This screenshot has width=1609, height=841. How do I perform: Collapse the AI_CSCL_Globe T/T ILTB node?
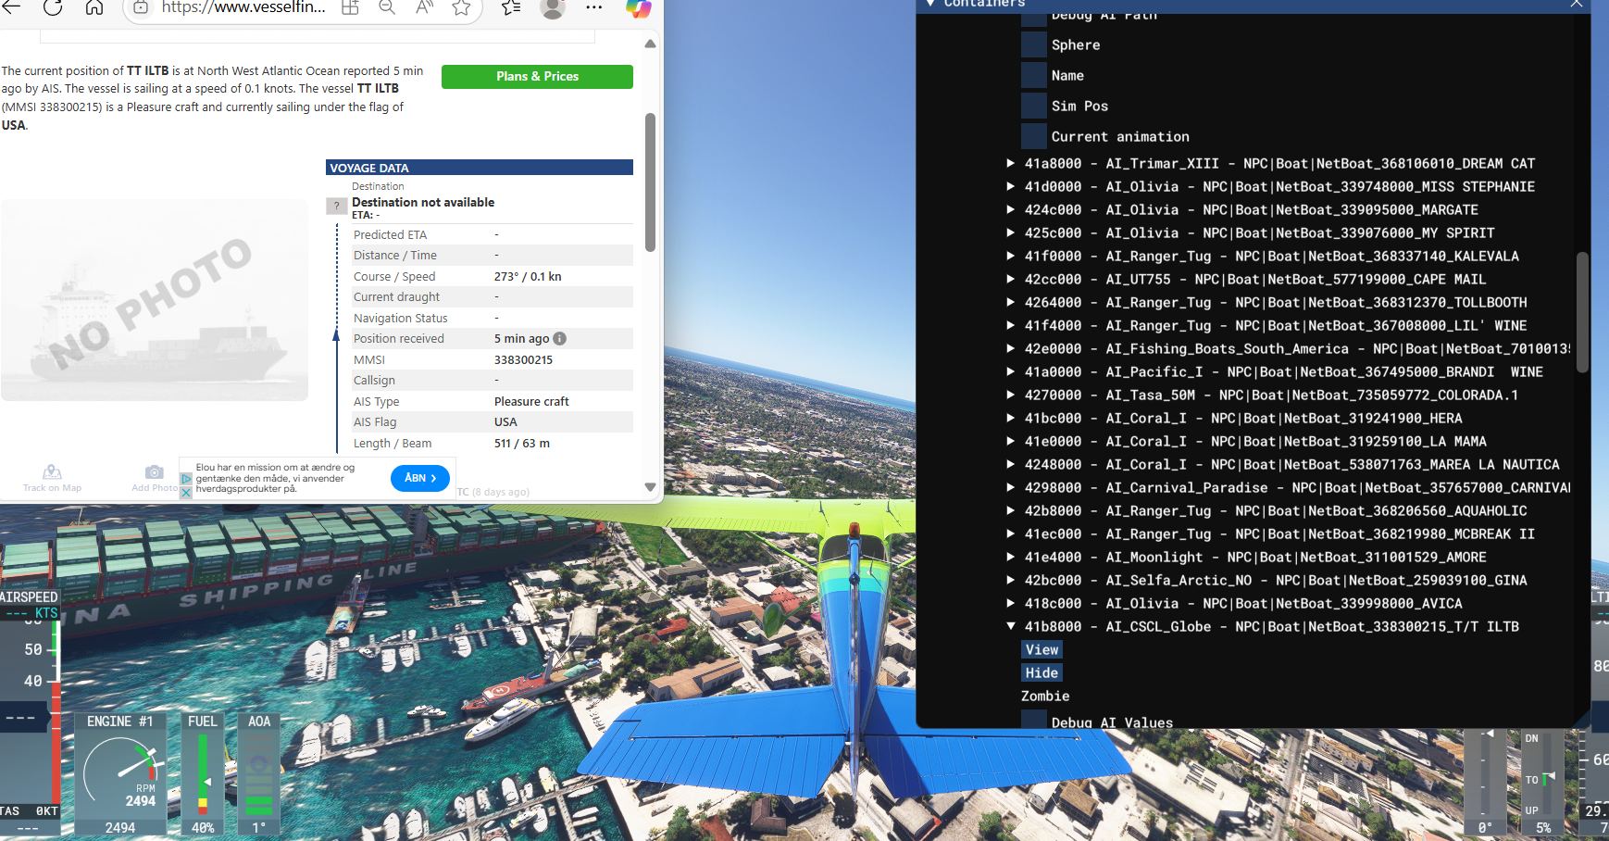click(1011, 626)
